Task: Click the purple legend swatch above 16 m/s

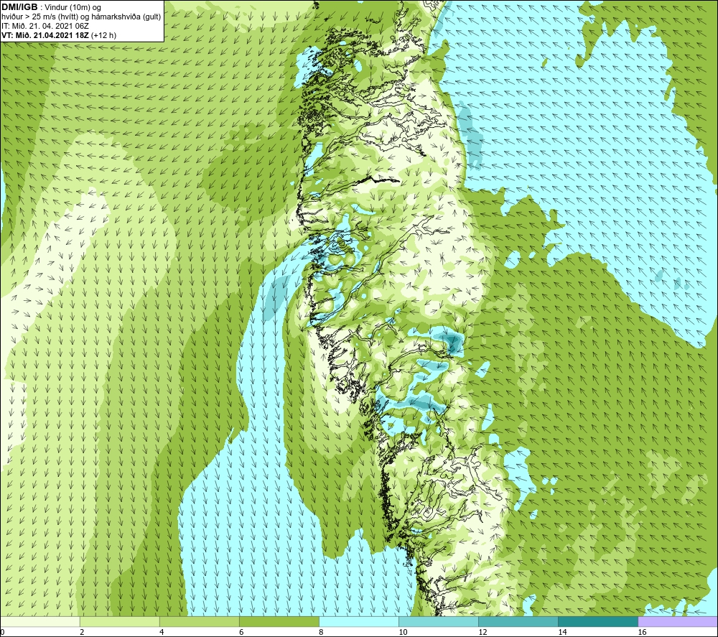Action: tap(678, 622)
